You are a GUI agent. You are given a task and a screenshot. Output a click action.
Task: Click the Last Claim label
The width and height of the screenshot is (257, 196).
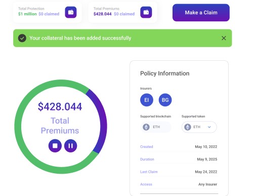click(149, 172)
